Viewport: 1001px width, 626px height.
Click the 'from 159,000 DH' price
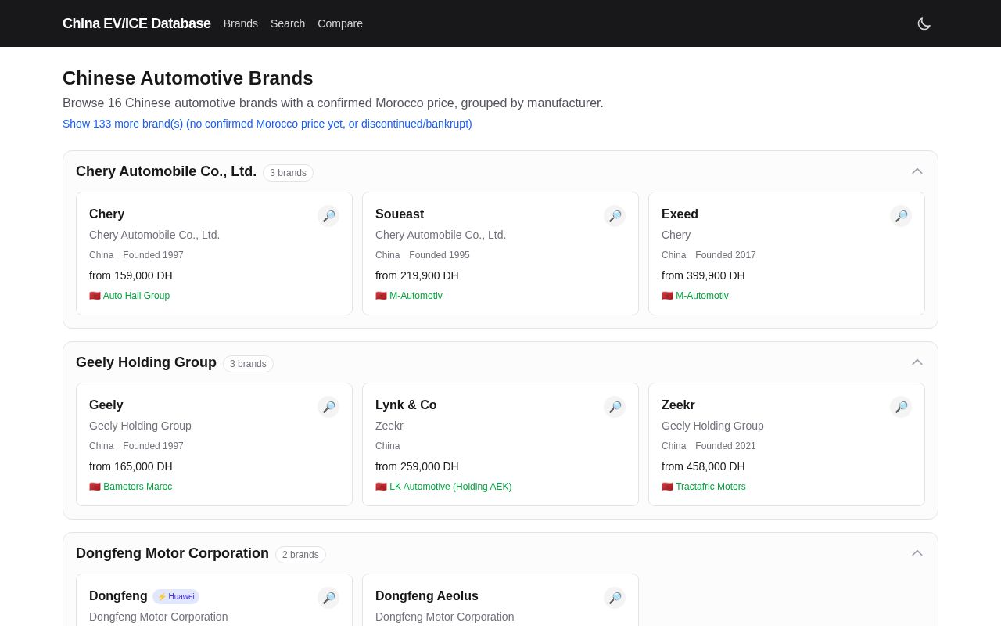[131, 275]
